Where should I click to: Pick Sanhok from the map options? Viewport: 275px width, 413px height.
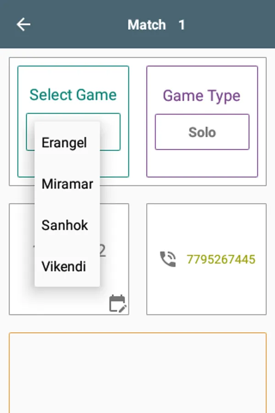coord(65,225)
